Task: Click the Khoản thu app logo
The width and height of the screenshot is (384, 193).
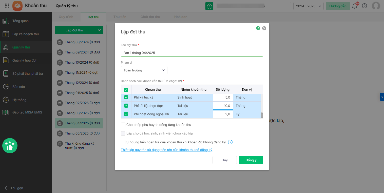Action: click(17, 6)
